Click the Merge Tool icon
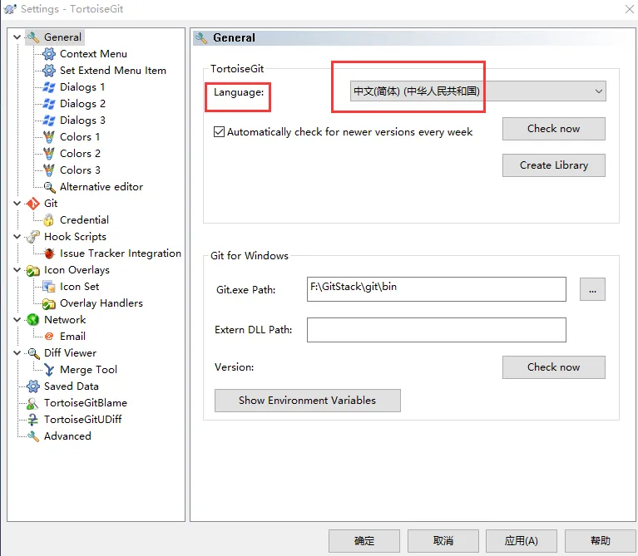This screenshot has height=556, width=638. [x=49, y=370]
